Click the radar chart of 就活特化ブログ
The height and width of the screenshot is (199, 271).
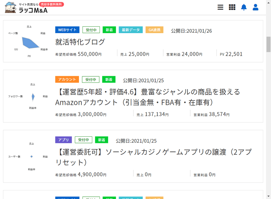coord(30,42)
